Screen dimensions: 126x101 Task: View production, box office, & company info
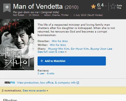(46, 83)
